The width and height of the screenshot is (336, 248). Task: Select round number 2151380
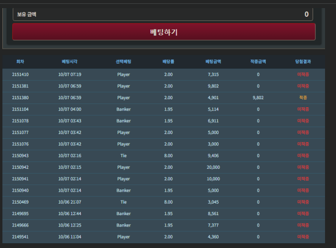(20, 98)
